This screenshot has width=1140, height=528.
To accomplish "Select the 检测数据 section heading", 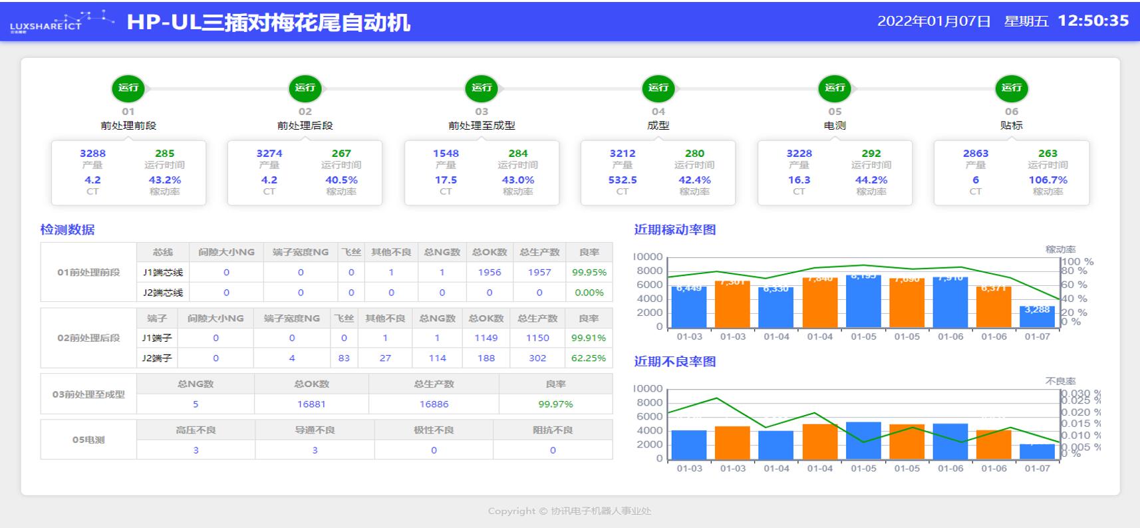I will (x=67, y=229).
